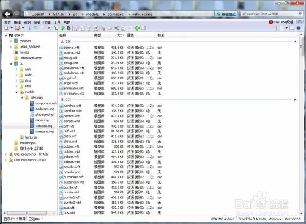
Task: Click OpenIV 2.9 in status bar
Action: click(293, 219)
